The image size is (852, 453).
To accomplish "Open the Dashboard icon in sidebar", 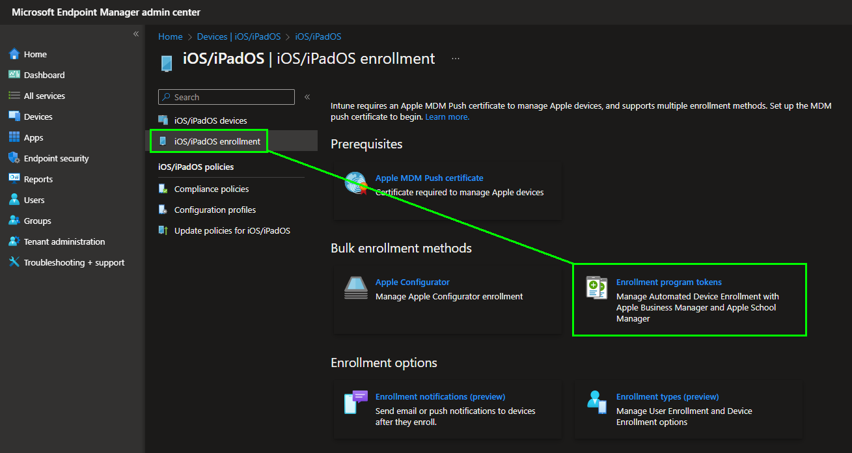I will click(x=14, y=75).
